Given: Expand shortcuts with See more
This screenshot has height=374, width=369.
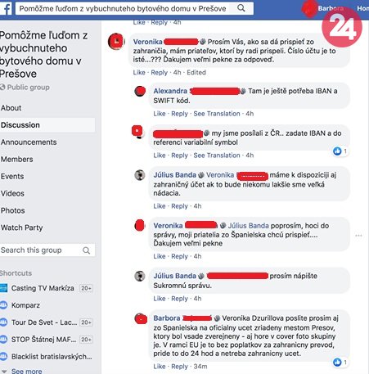Looking at the screenshot, I should click(x=26, y=371).
